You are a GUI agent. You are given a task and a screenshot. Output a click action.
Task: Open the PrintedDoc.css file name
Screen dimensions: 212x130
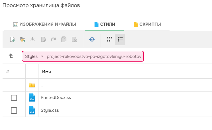[56, 97]
